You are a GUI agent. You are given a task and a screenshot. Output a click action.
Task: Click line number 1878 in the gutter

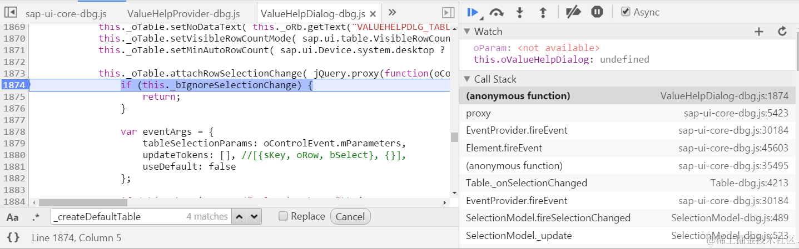[x=14, y=132]
